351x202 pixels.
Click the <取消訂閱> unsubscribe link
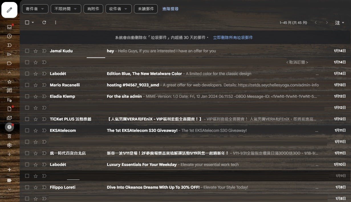[x=297, y=62]
